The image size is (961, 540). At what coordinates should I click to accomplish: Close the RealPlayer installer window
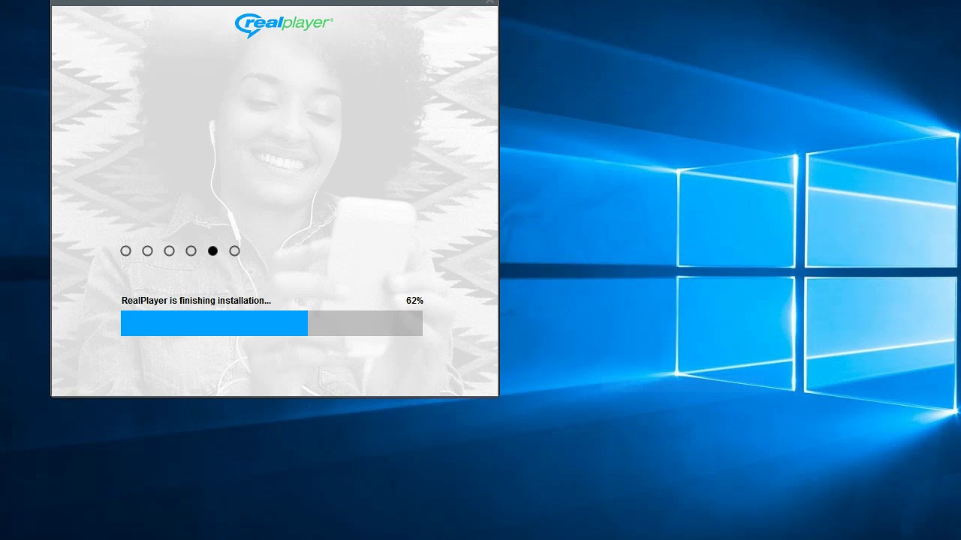click(x=490, y=2)
